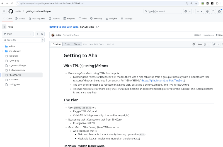The height and width of the screenshot is (147, 223).
Task: Open the TinyZero GitHub link
Action: (x=163, y=81)
